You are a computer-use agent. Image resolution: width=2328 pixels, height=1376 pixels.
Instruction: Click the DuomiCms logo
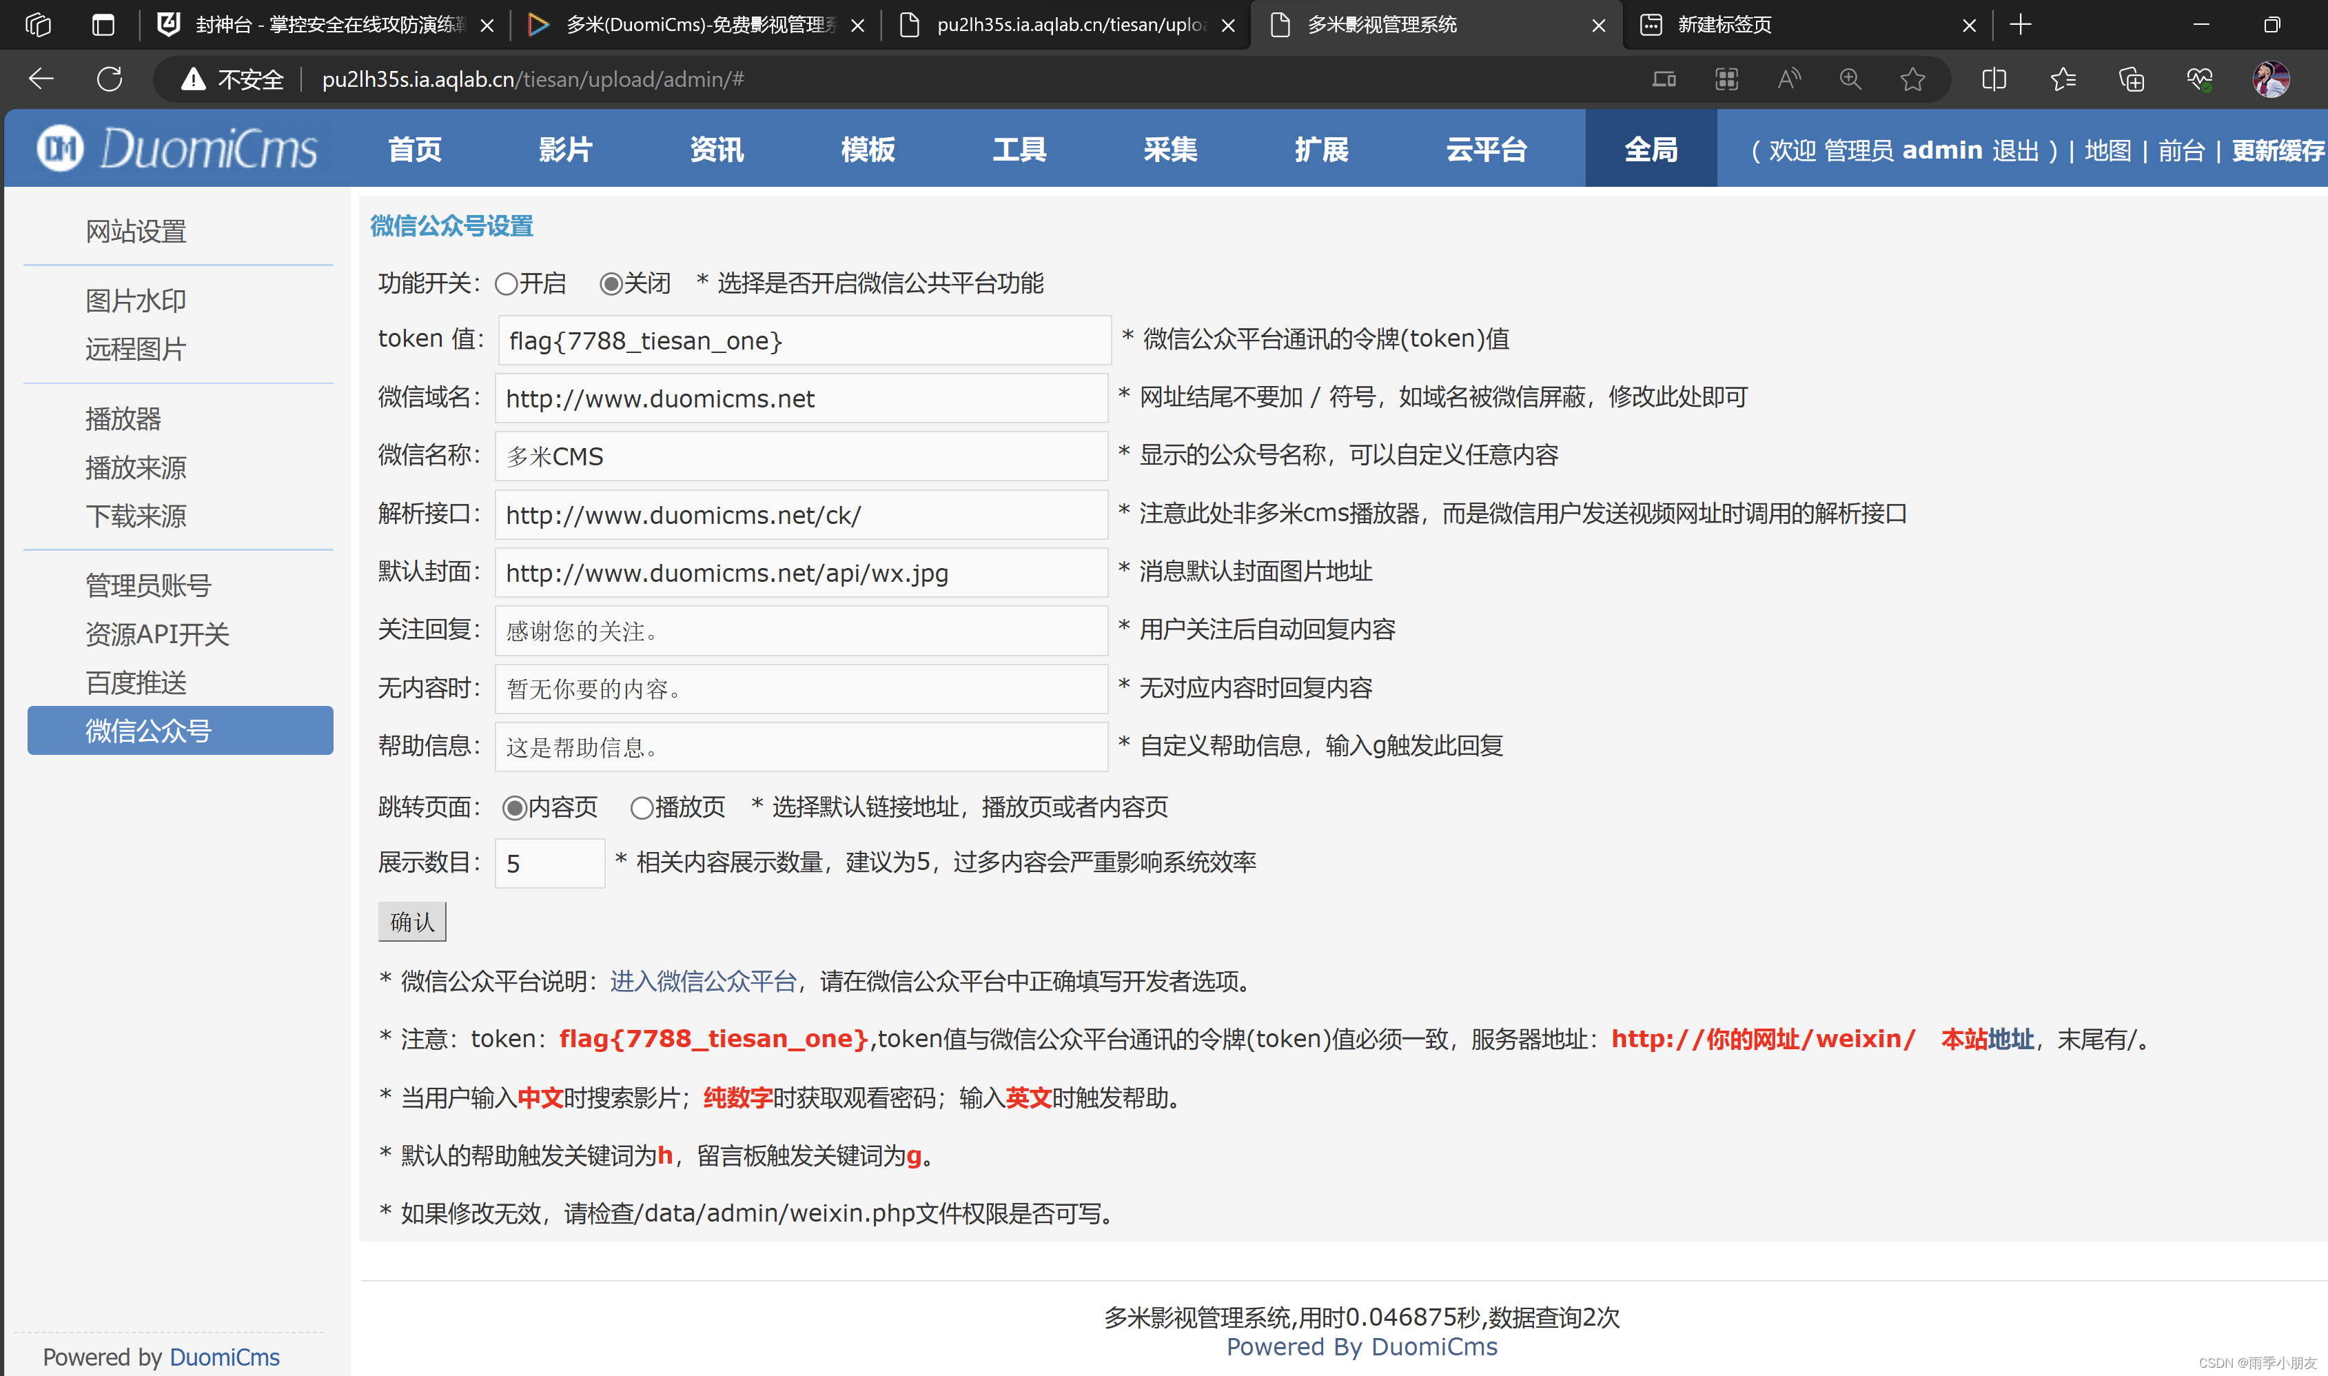tap(177, 148)
